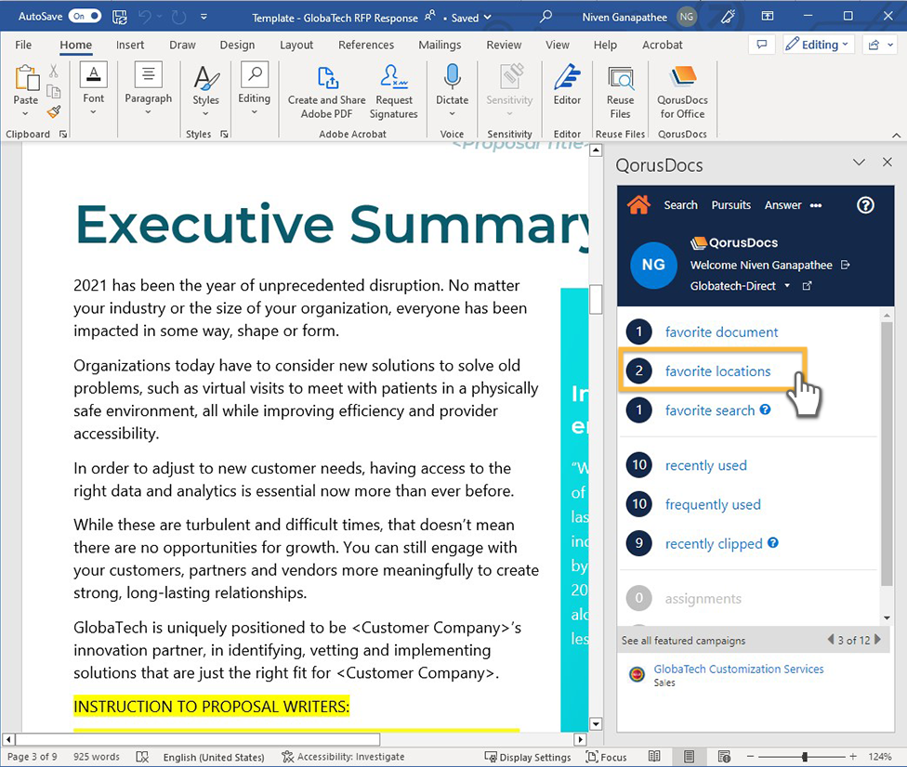The width and height of the screenshot is (907, 767).
Task: Open the Styles gallery button
Action: pos(206,90)
